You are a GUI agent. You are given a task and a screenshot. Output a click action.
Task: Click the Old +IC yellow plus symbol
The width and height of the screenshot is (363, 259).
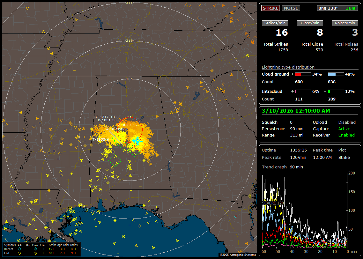pyautogui.click(x=43, y=253)
